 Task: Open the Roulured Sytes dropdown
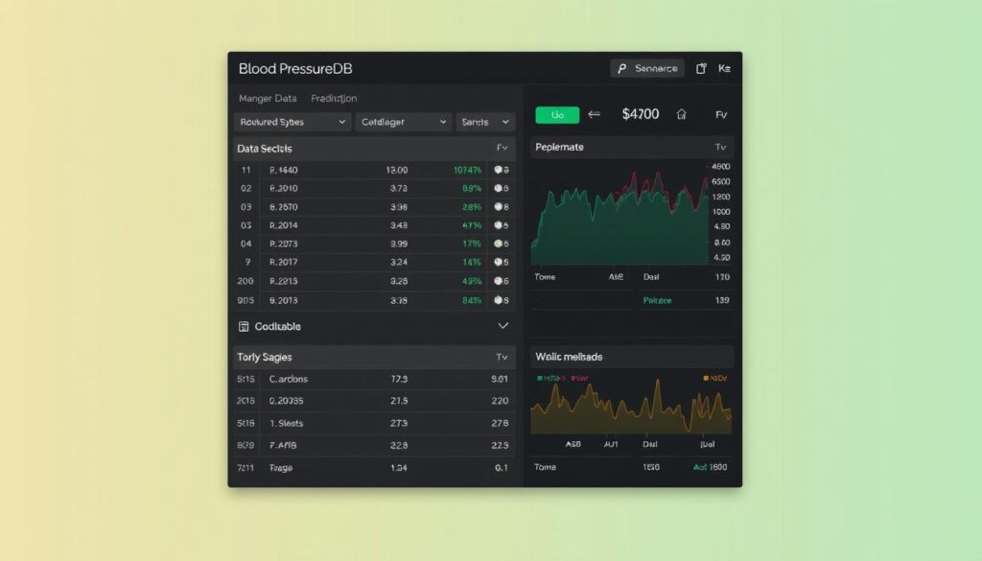pos(292,123)
